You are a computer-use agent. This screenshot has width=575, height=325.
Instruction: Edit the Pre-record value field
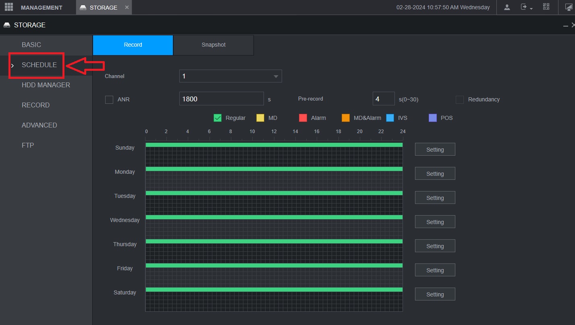(384, 99)
